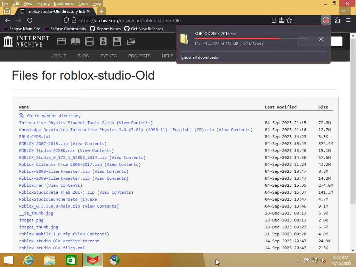Image resolution: width=356 pixels, height=267 pixels.
Task: Open the Internet Archive images icon
Action: coord(131,41)
